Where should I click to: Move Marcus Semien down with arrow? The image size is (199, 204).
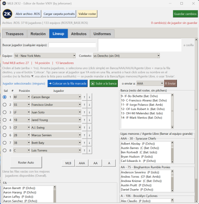click(x=89, y=135)
